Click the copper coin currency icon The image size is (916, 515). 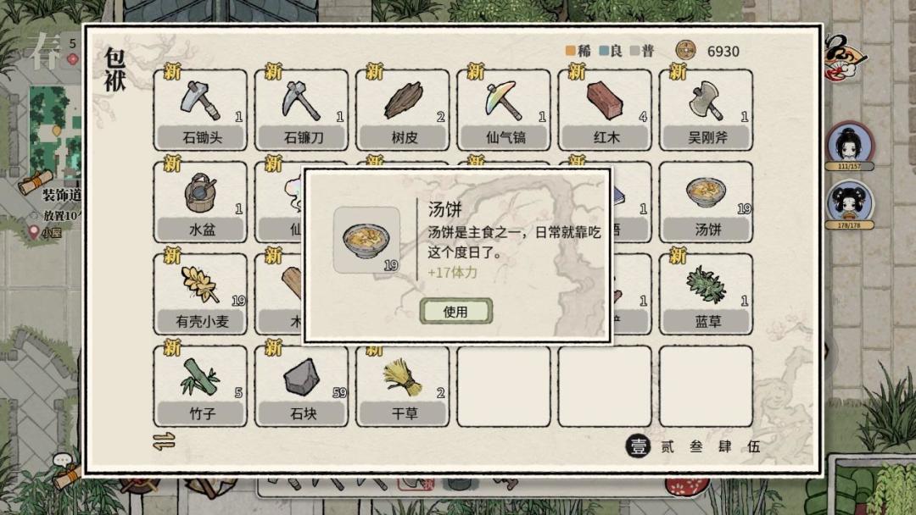pos(685,51)
